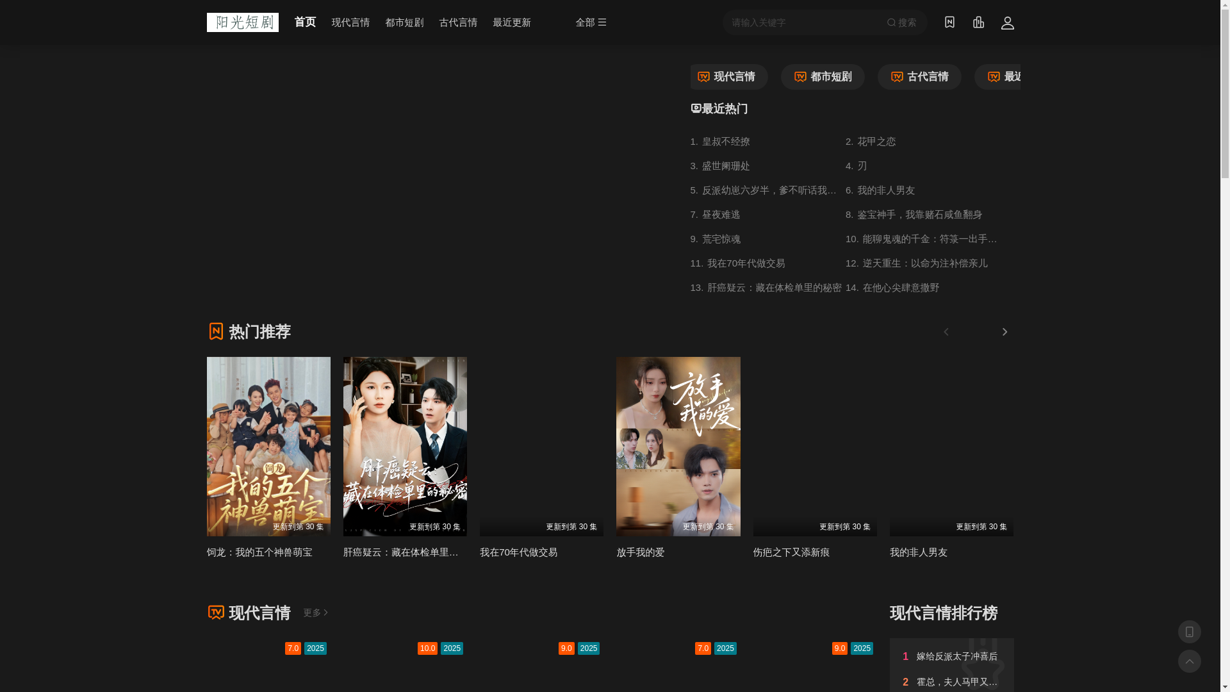
Task: Click the mobile phone icon button
Action: pyautogui.click(x=1189, y=632)
